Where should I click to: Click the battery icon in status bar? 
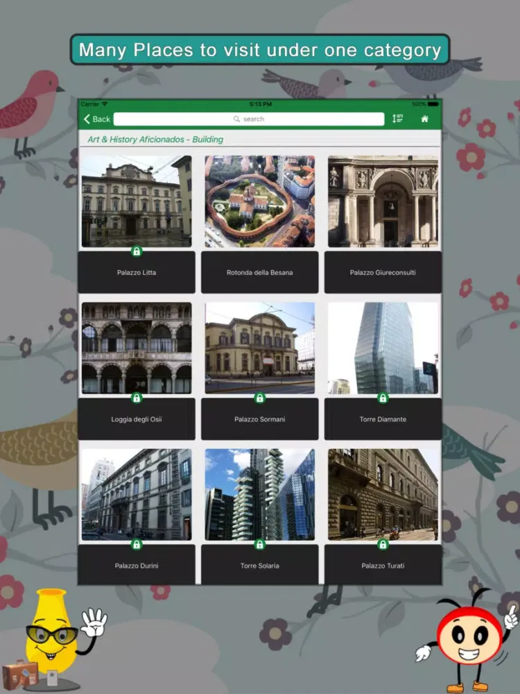click(433, 104)
